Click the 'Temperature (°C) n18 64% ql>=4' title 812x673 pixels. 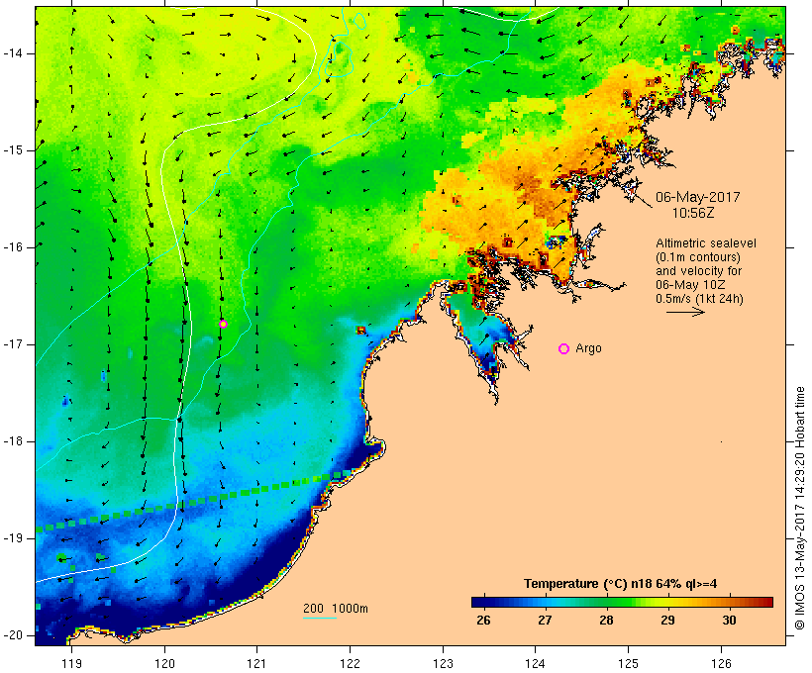point(621,584)
